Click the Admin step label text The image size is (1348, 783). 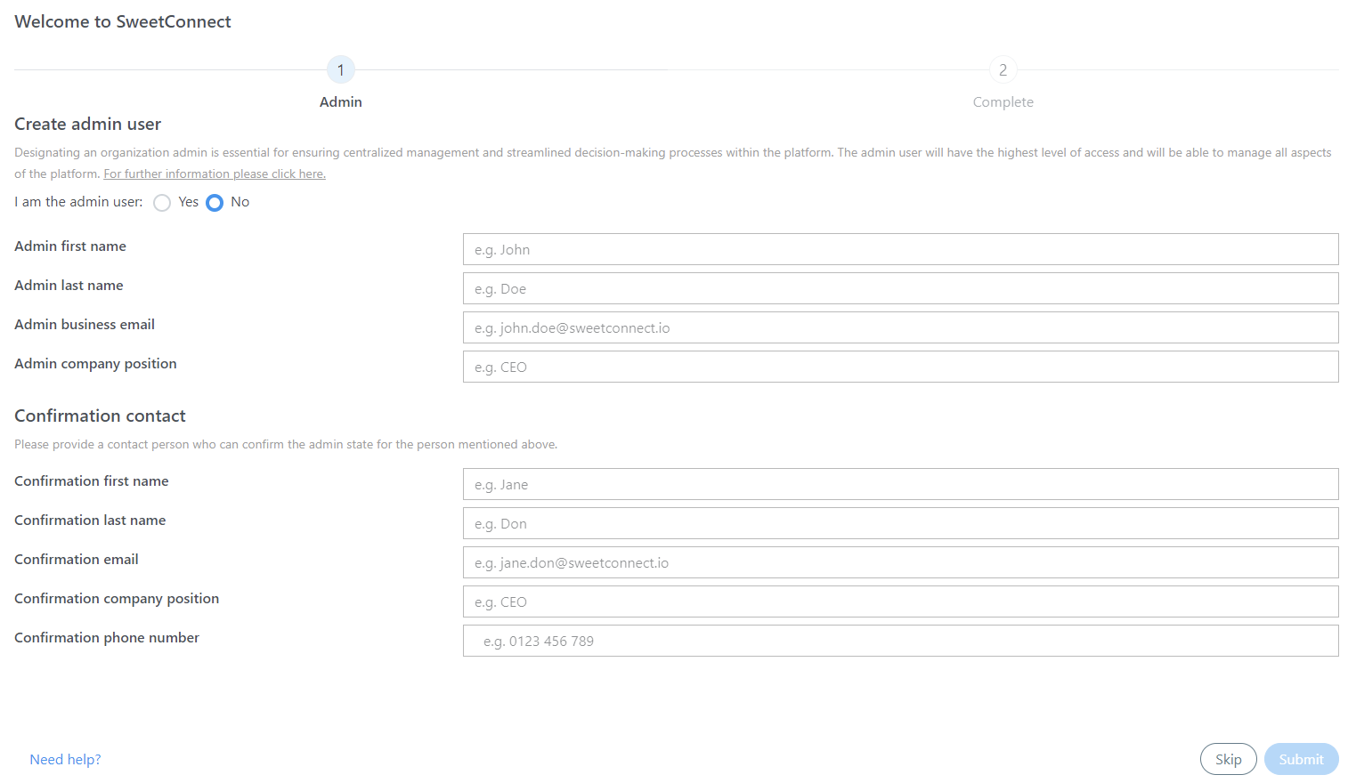(x=341, y=102)
